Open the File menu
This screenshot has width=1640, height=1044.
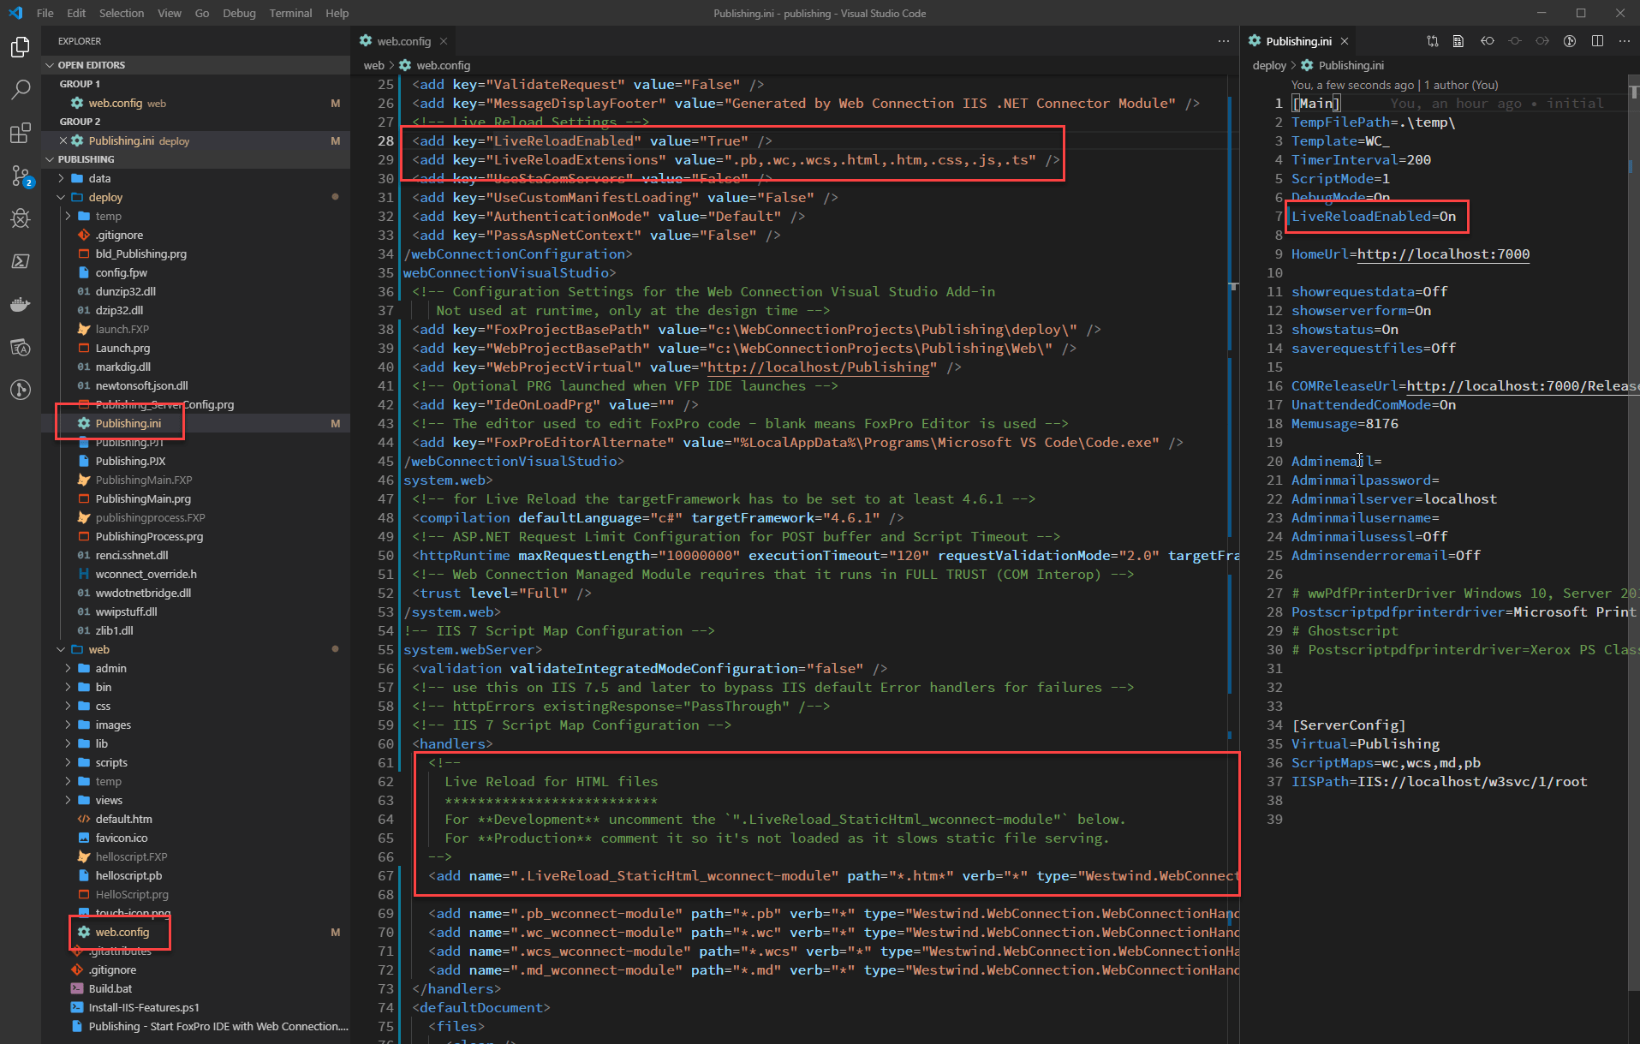45,13
